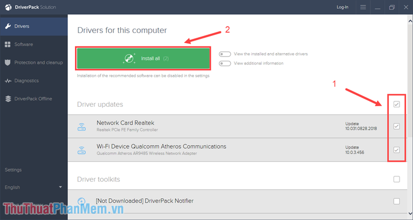Click the [Not Downloaded] DriverPack Notifier row
This screenshot has width=413, height=220.
(238, 201)
